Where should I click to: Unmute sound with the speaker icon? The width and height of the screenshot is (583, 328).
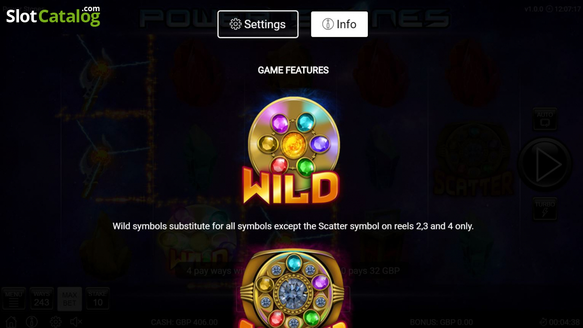pos(77,322)
